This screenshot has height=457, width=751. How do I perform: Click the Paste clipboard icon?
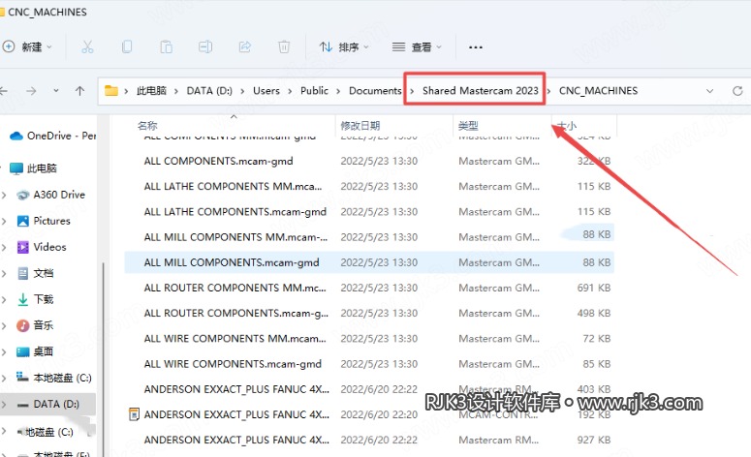167,46
